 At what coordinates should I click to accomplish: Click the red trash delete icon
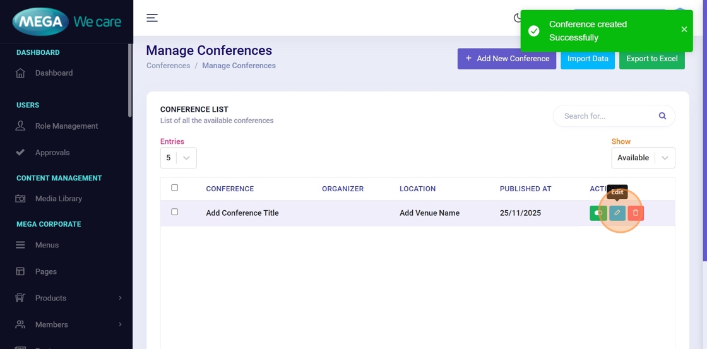636,213
